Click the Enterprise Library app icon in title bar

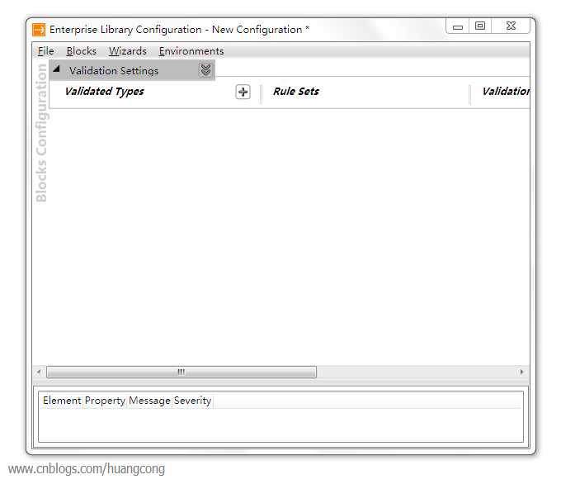coord(39,30)
